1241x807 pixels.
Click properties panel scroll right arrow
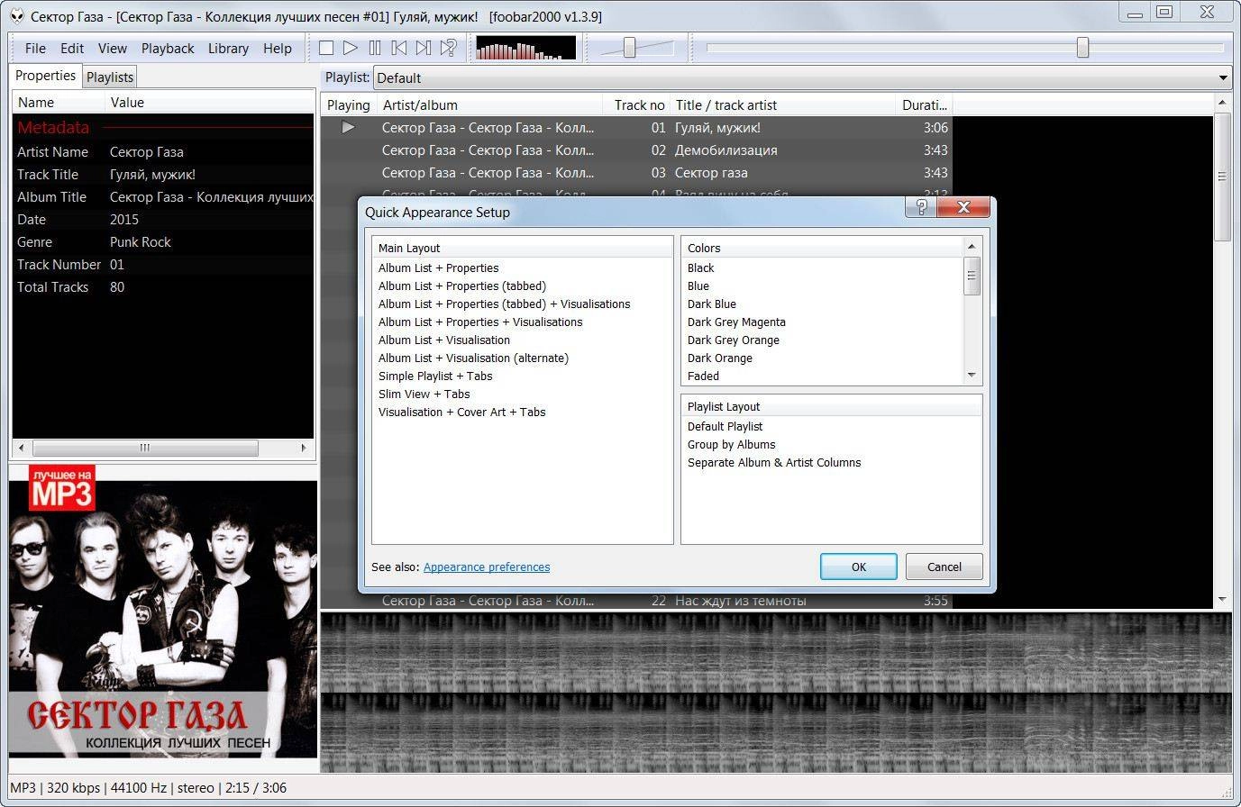tap(304, 448)
